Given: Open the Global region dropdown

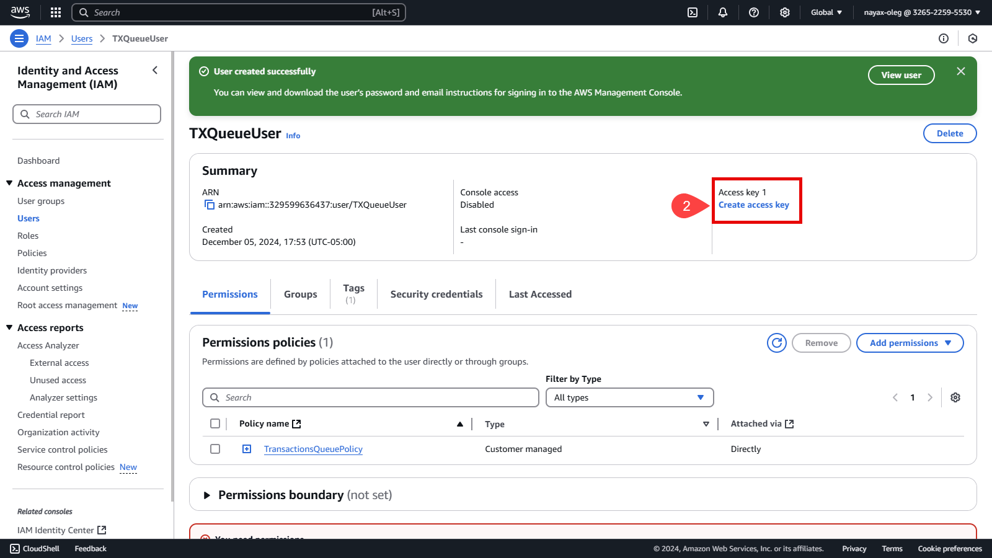Looking at the screenshot, I should pyautogui.click(x=826, y=12).
